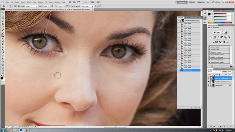Toggle tablet pressure for opacity
The height and width of the screenshot is (132, 235).
(x=52, y=6)
